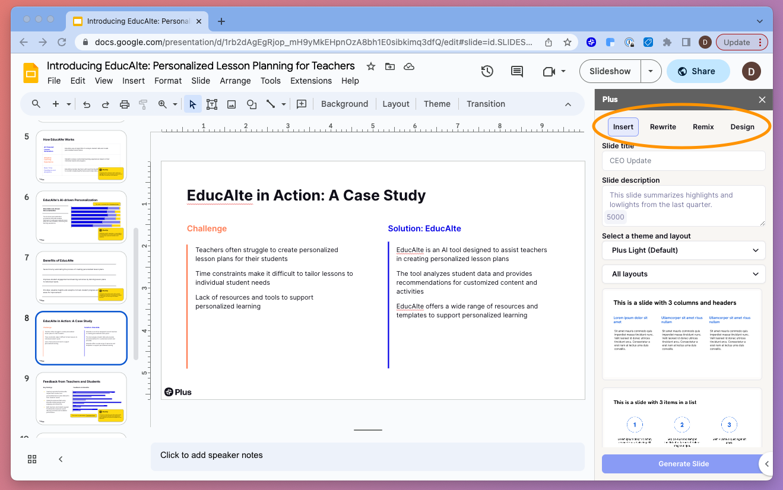Click the Slide title input field
The width and height of the screenshot is (783, 490).
[x=683, y=161]
